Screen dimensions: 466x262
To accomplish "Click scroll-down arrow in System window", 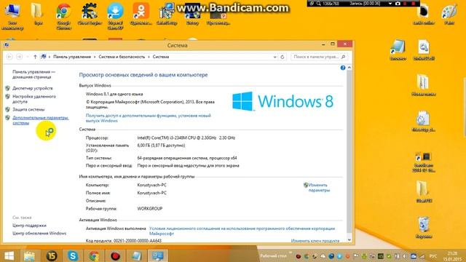I will point(349,239).
